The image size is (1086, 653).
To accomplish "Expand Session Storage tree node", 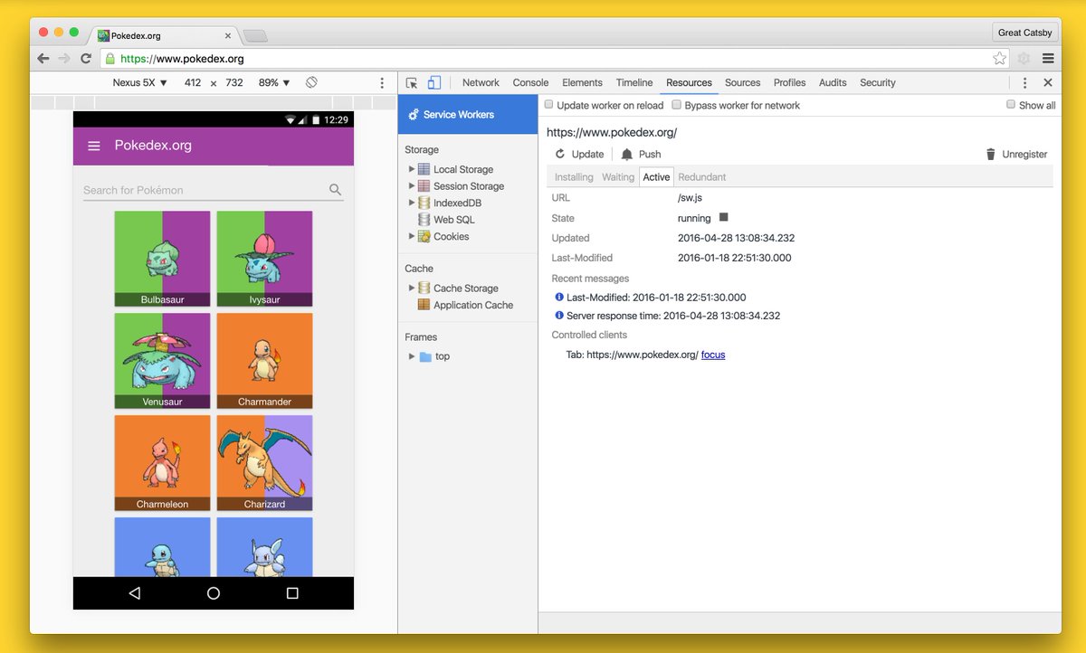I will coord(412,185).
